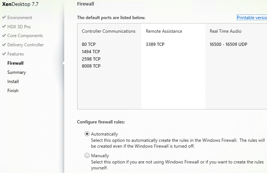Click the Real Time Audio column header

225,31
